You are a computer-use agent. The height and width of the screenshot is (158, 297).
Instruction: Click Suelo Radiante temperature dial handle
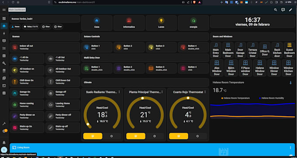[88, 124]
